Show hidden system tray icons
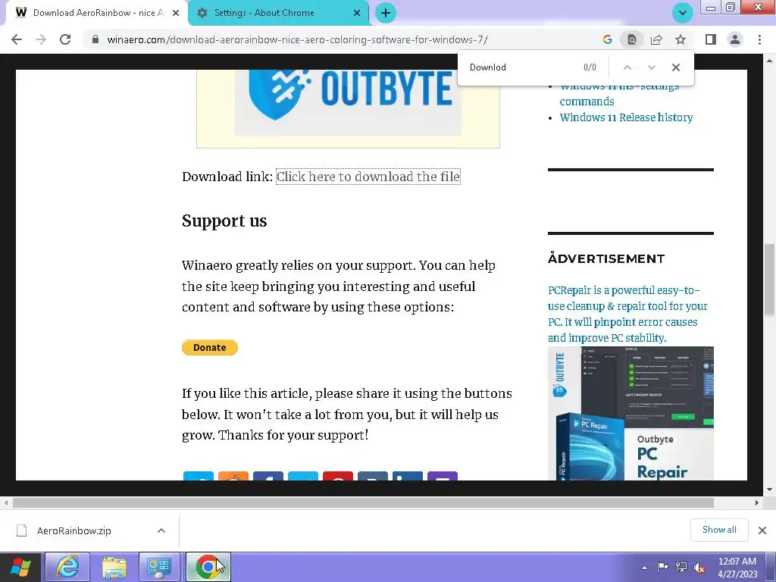The image size is (776, 582). click(x=644, y=568)
